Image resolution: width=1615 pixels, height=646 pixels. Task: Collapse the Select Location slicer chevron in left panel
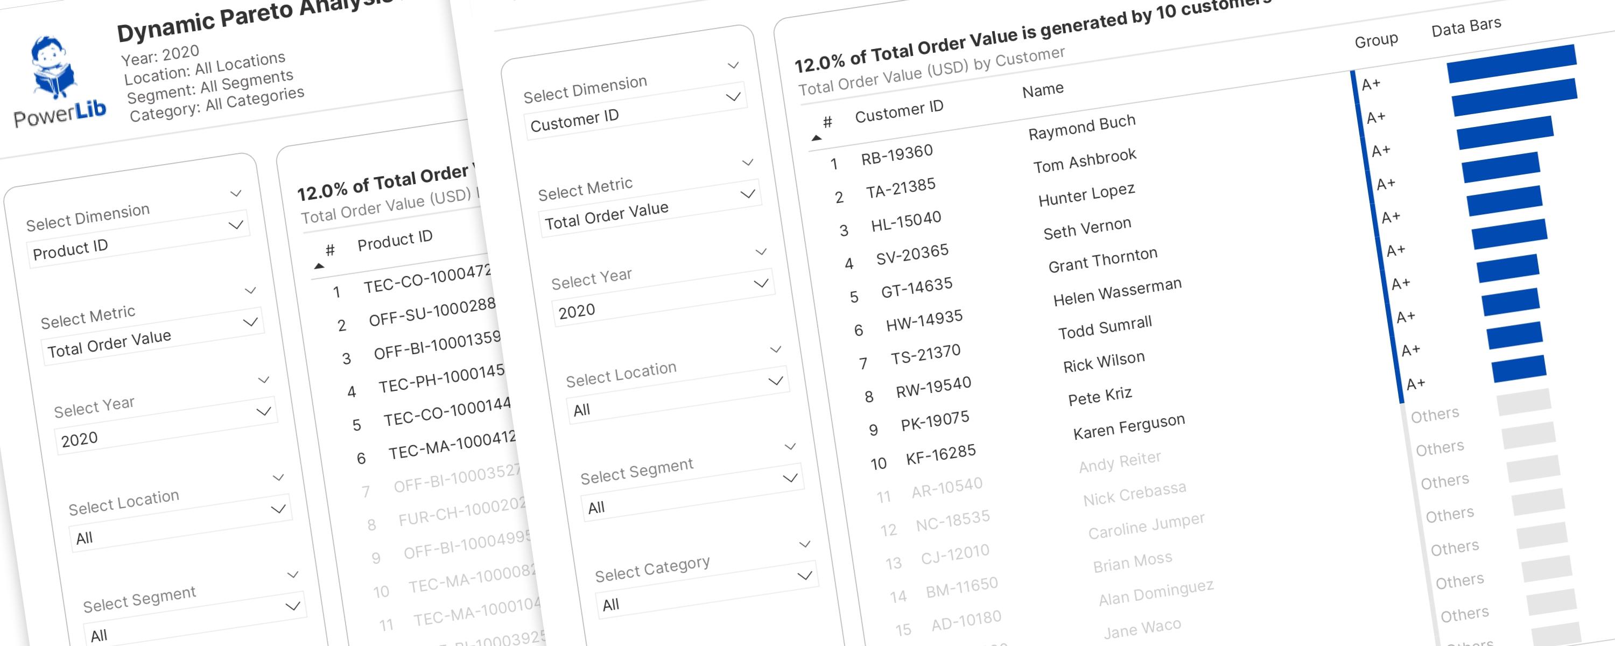pyautogui.click(x=278, y=478)
